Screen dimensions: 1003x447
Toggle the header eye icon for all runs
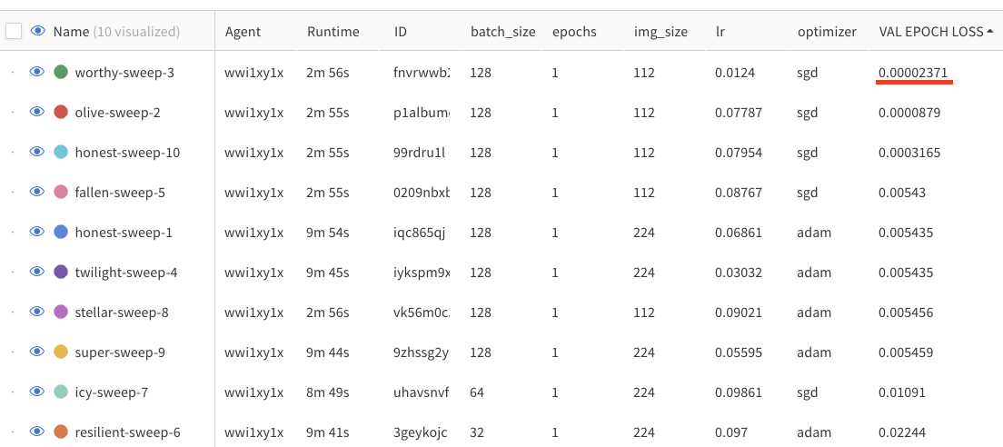pyautogui.click(x=38, y=30)
